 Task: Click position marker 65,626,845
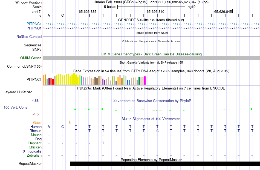(223, 11)
